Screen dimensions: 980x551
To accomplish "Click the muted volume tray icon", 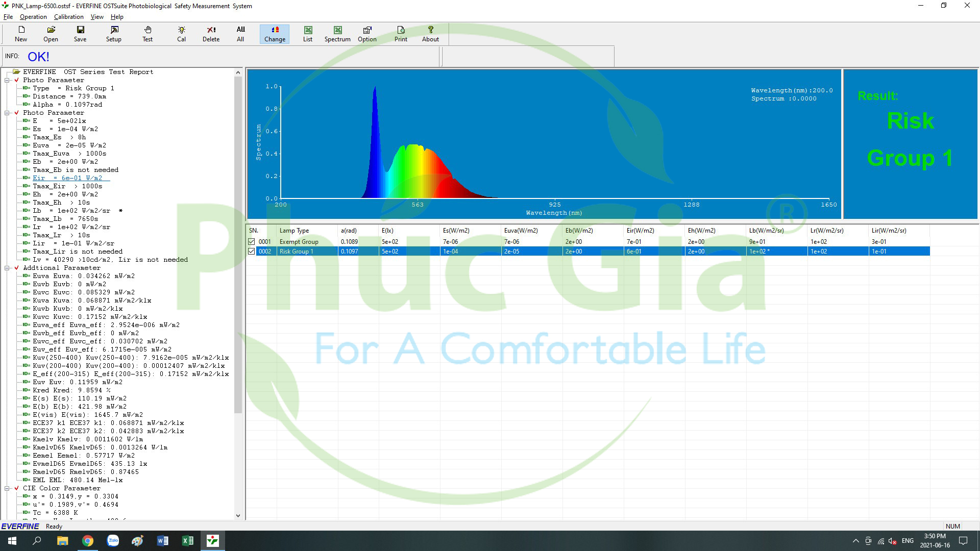I will tap(893, 541).
